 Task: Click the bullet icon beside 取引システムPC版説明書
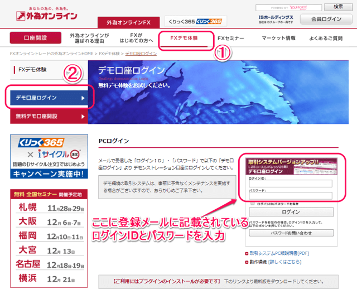click(247, 253)
